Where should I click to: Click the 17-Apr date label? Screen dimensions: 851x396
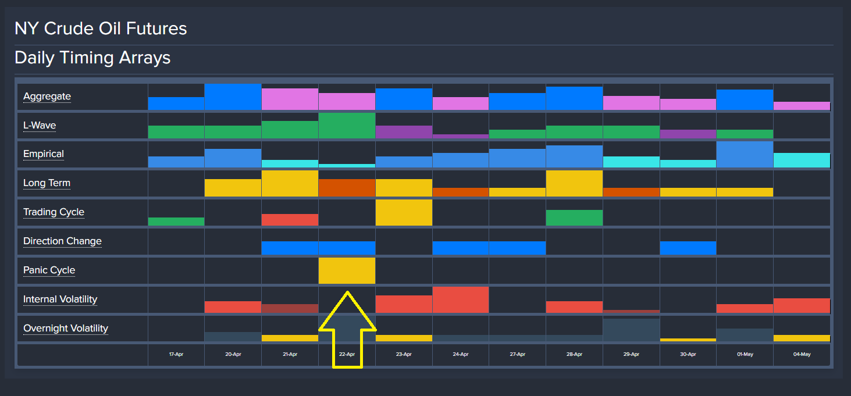click(176, 354)
